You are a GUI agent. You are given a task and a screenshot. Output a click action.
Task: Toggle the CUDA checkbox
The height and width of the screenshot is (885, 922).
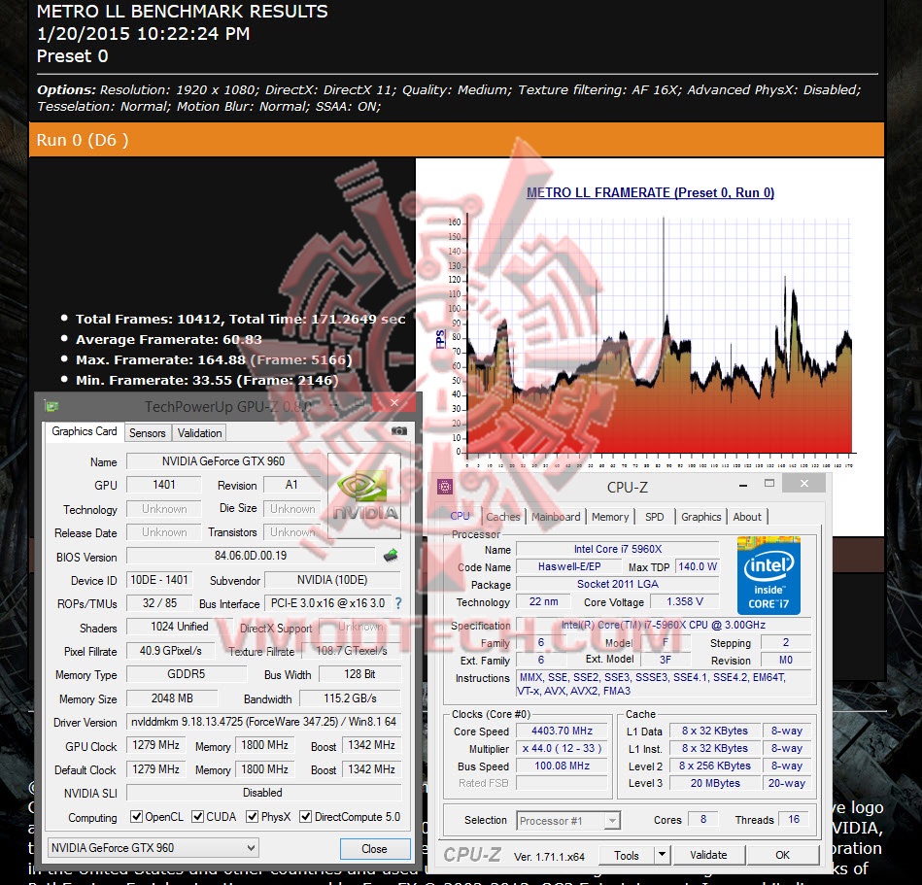click(x=197, y=817)
